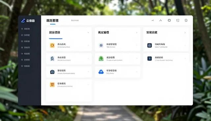The width and height of the screenshot is (211, 121).
Task: Click the chevron on the green arch icon card
Action: click(x=137, y=58)
